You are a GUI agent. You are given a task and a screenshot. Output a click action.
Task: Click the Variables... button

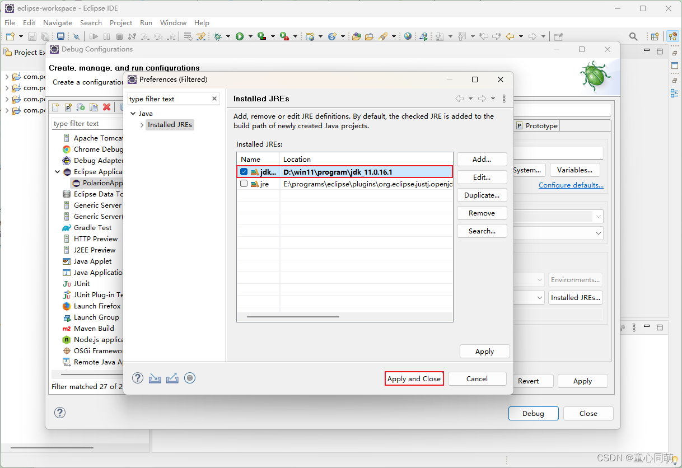pyautogui.click(x=574, y=170)
